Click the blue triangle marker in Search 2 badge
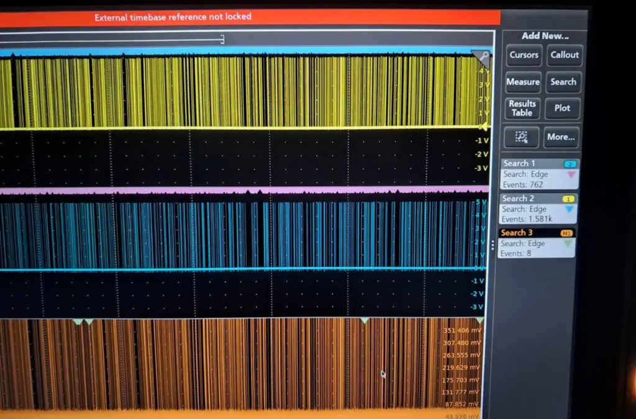This screenshot has width=636, height=419. pos(570,210)
